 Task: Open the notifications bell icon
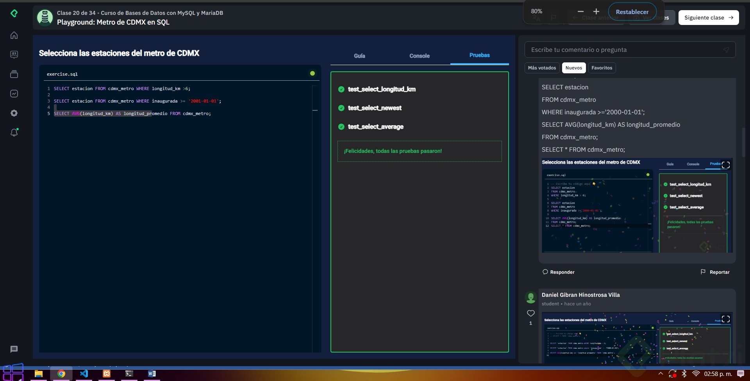pos(14,133)
